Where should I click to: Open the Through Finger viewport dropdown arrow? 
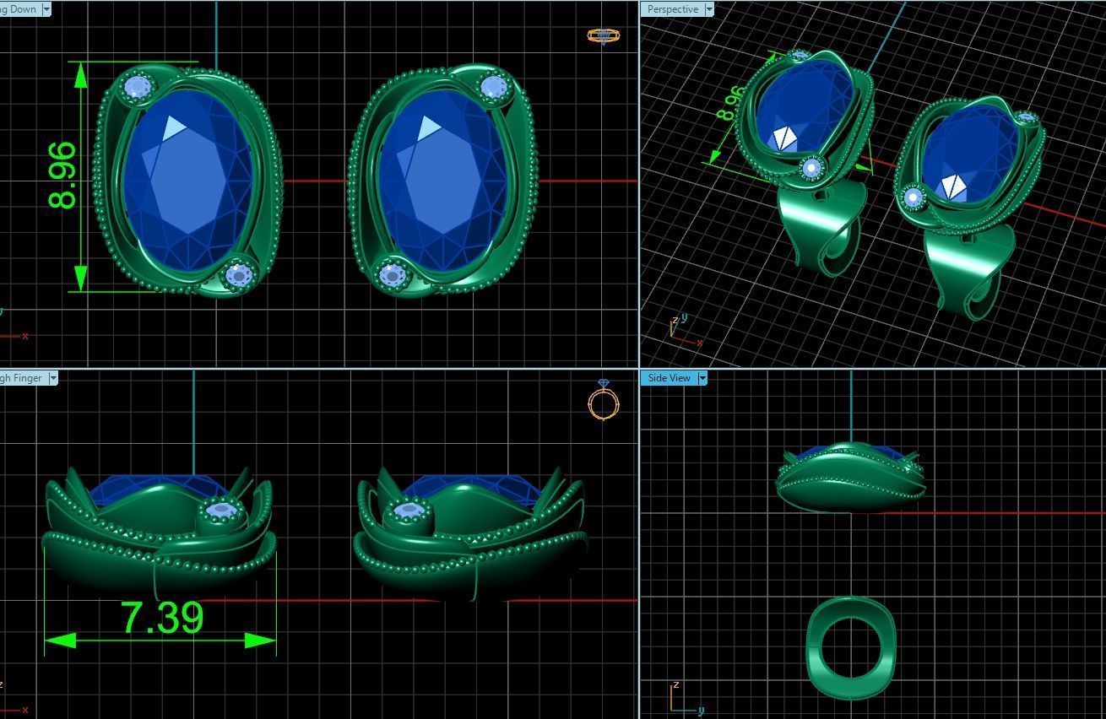(x=52, y=378)
